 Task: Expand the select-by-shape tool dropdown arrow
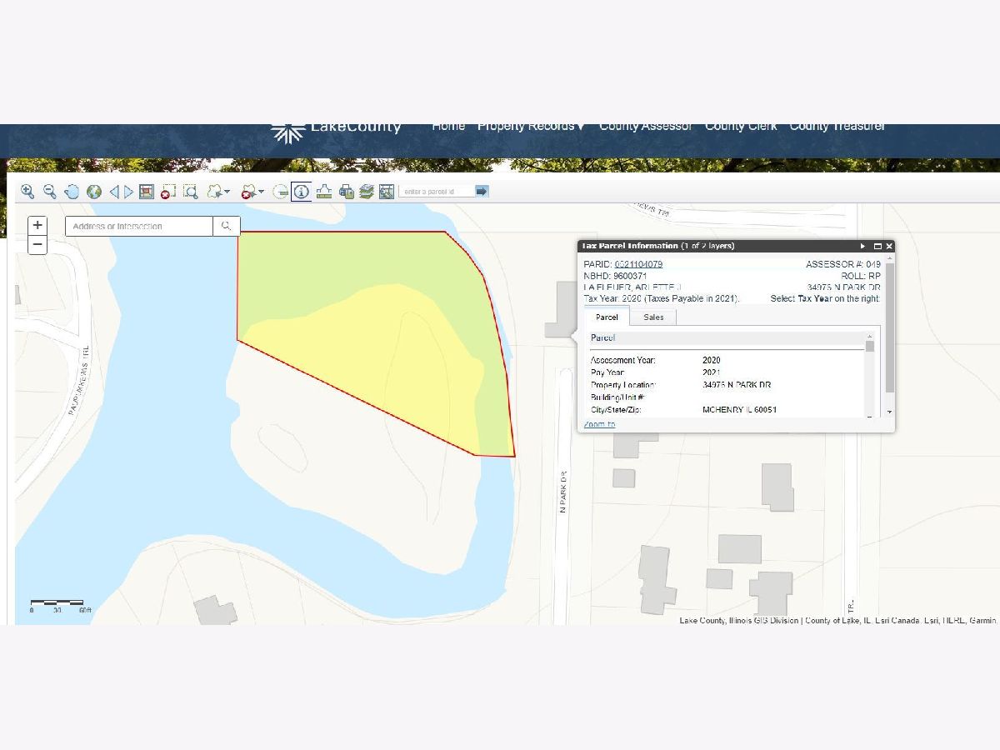coord(227,192)
